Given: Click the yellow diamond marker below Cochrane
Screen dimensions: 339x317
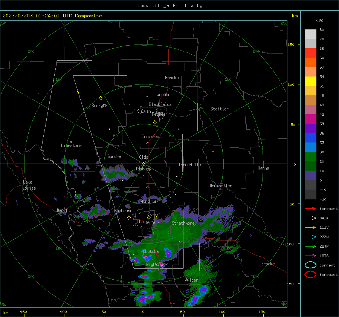Looking at the screenshot, I should [x=129, y=217].
